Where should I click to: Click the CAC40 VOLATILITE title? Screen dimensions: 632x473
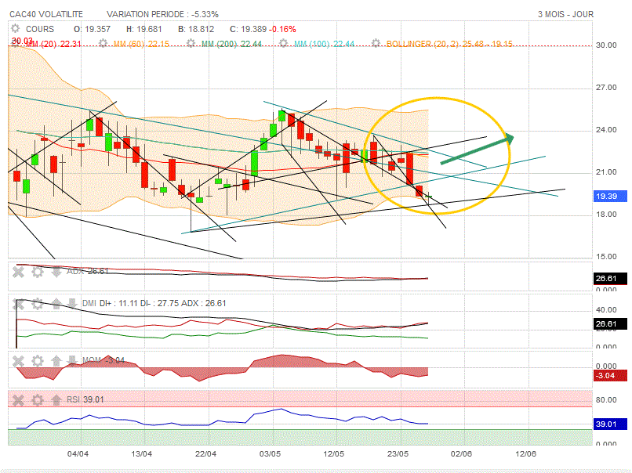pyautogui.click(x=46, y=15)
